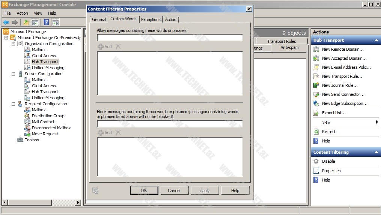Click the New Edge Subscription icon

pos(316,103)
